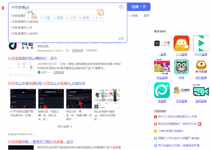Image resolution: width=212 pixels, height=150 pixels.
Task: Click the 反馈 feedback link in suggestions
Action: [121, 39]
